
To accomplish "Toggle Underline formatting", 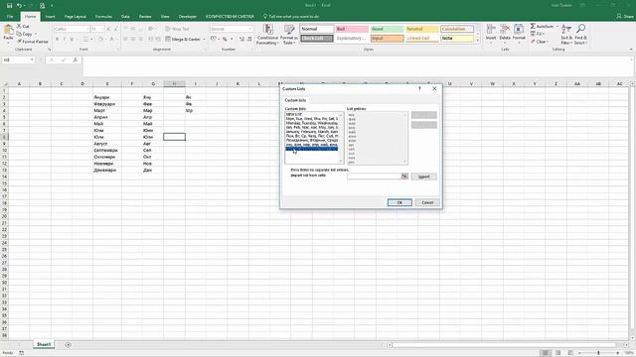I will pos(72,40).
